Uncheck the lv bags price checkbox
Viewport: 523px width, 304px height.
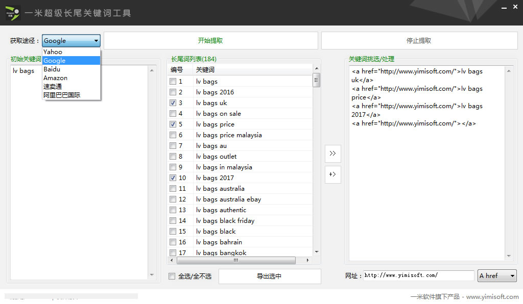tap(173, 124)
